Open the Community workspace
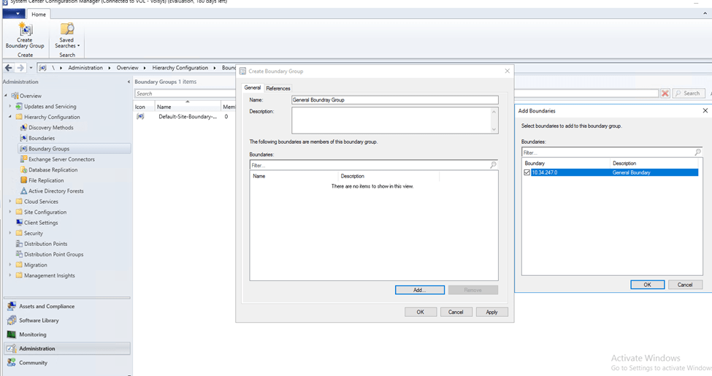Screen dimensions: 712x376 point(33,363)
